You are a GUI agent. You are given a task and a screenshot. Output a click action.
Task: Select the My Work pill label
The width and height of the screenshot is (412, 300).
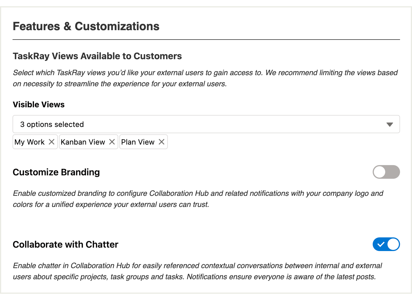coord(30,142)
